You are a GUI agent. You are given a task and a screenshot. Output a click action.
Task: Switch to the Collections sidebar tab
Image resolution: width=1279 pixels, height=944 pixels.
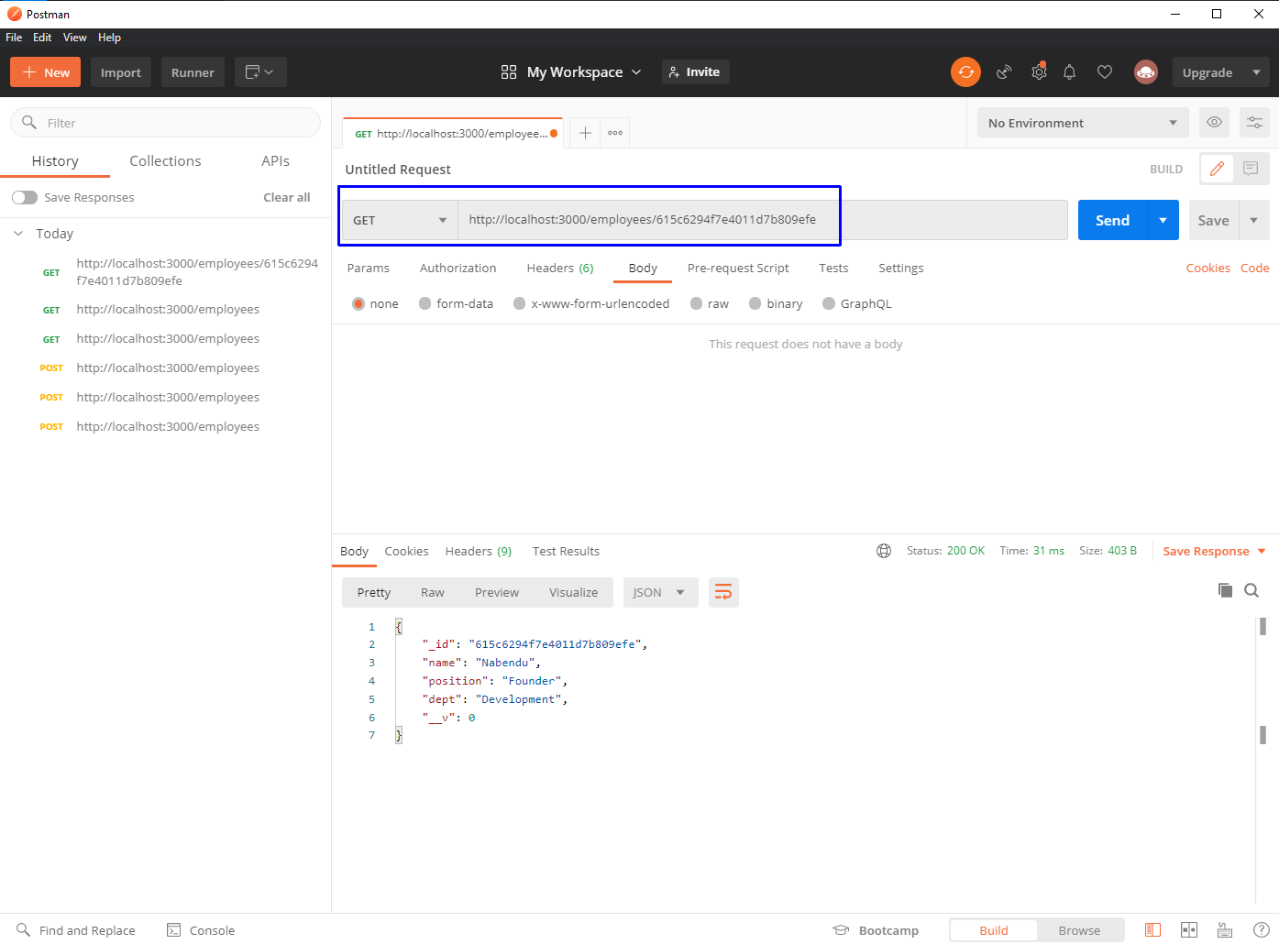(165, 161)
